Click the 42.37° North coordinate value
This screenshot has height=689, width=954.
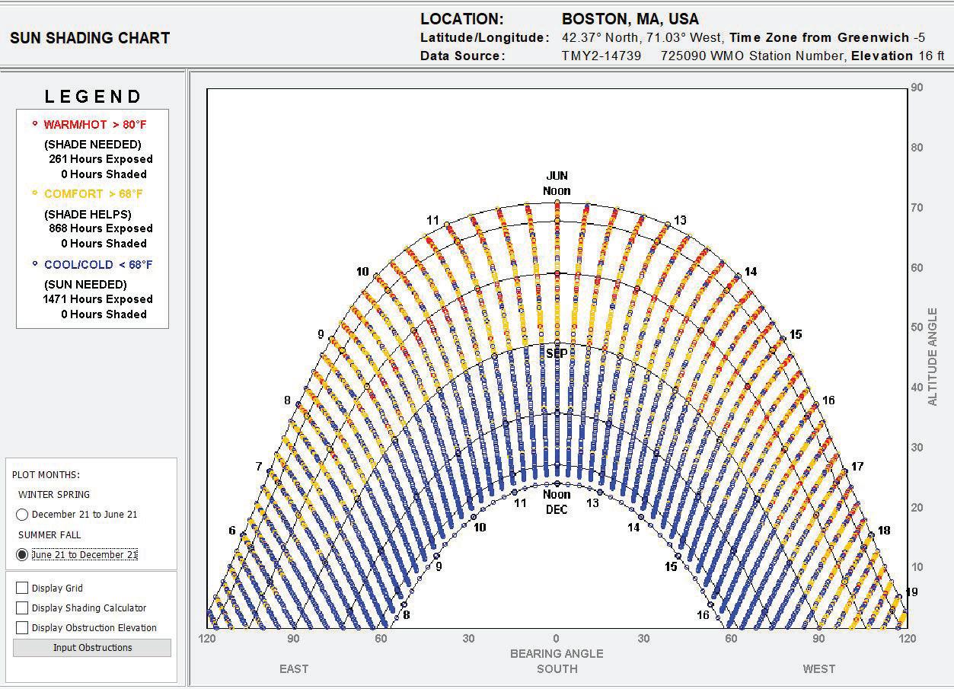(x=601, y=37)
